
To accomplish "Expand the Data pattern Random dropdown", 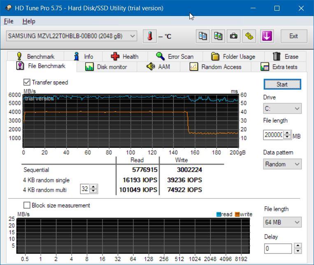I will click(x=282, y=164).
